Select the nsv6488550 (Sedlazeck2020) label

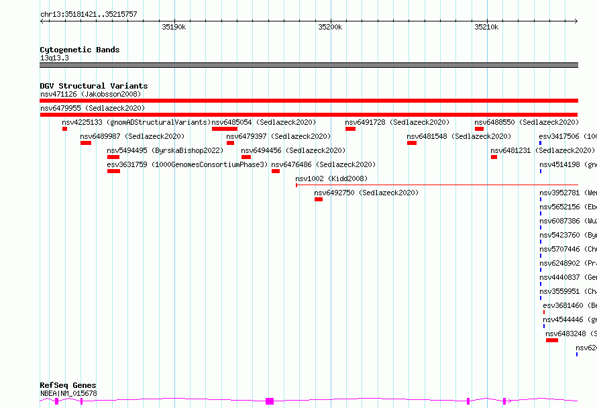coord(527,122)
